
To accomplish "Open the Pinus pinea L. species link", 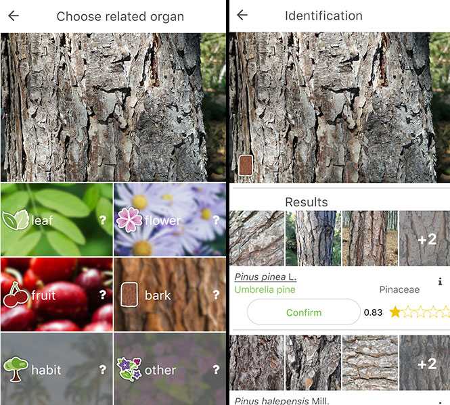I will click(265, 277).
